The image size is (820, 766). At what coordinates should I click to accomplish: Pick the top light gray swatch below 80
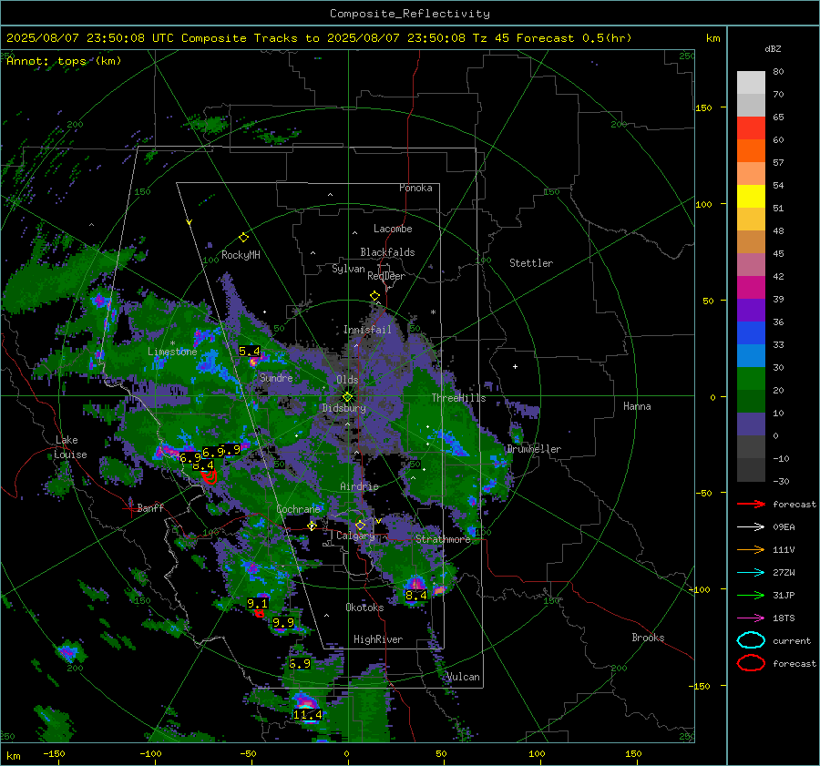tap(751, 83)
